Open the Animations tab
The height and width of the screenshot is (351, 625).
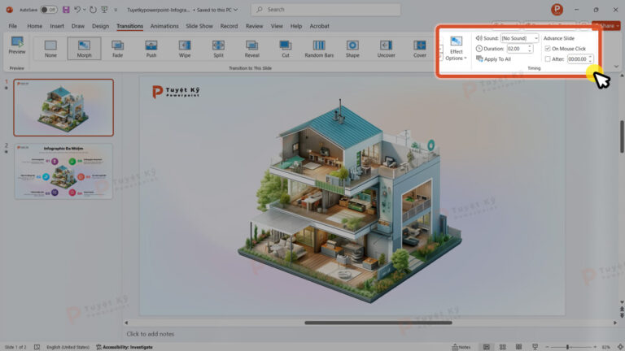tap(164, 26)
